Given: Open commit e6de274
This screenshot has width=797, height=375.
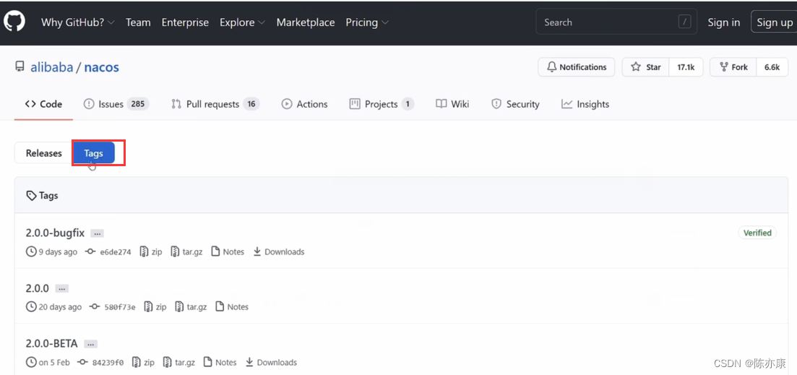Looking at the screenshot, I should coord(109,251).
